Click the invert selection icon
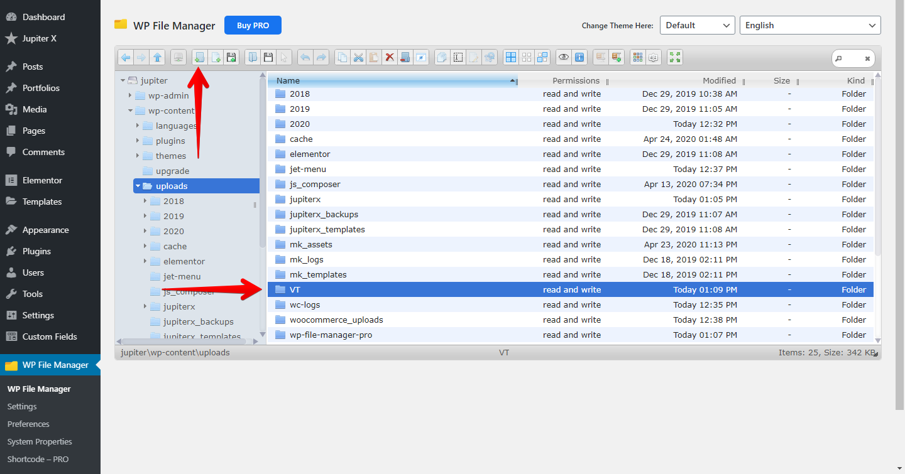This screenshot has height=474, width=905. pos(542,57)
